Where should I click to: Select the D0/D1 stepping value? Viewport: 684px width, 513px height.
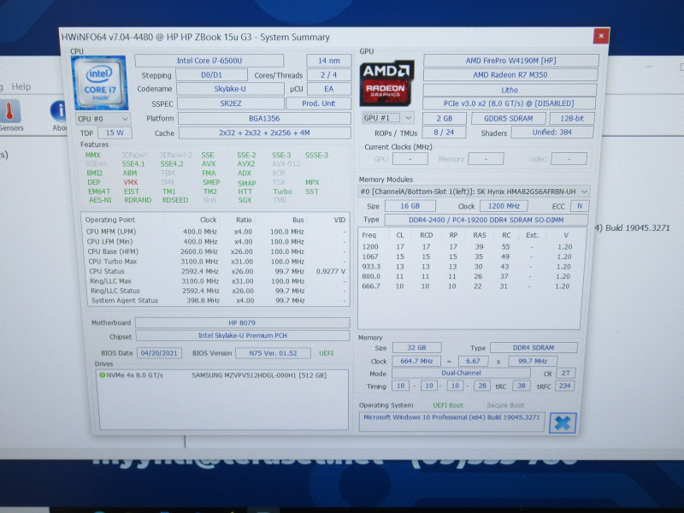(211, 75)
